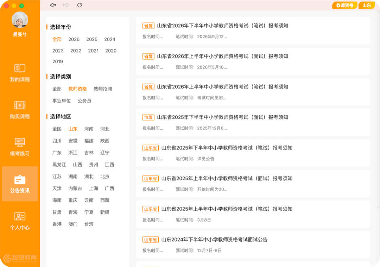Viewport: 380px width, 267px height.
Task: Click the vertical scrollbar of notice list
Action: [378, 109]
